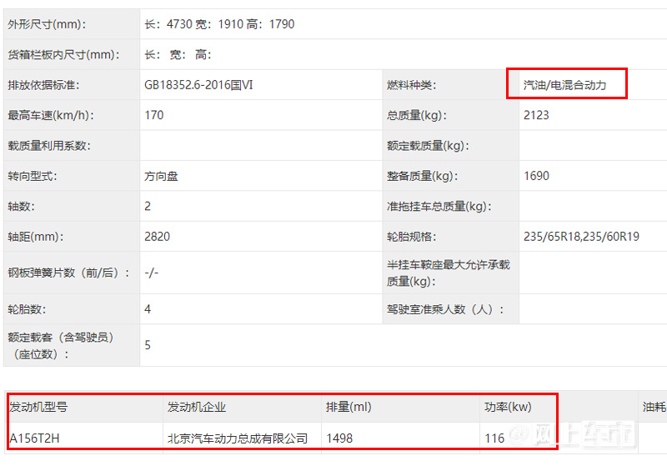Select the total mass value 2123
This screenshot has width=667, height=471.
click(536, 115)
